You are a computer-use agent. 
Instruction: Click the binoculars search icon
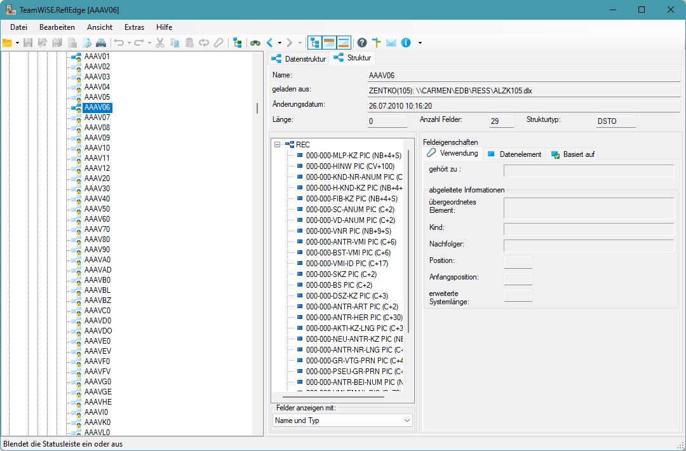255,43
